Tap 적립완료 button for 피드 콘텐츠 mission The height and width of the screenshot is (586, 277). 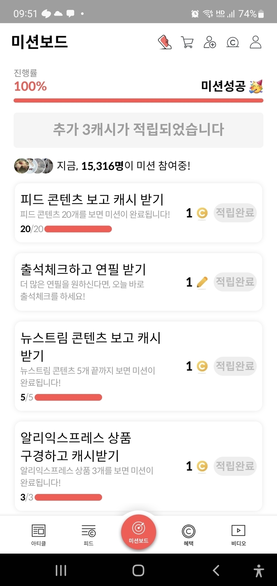(235, 213)
